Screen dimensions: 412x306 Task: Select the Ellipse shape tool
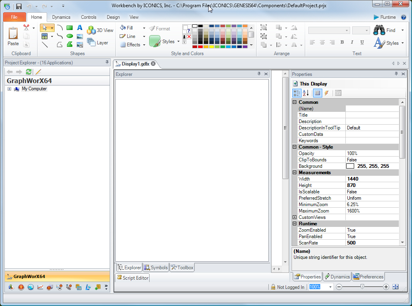click(69, 36)
